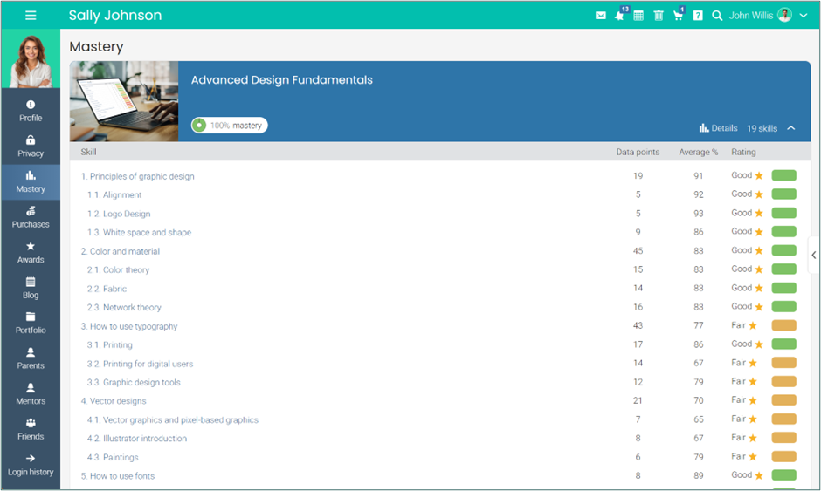Click the star icon in Logo Design row
The width and height of the screenshot is (821, 491).
click(x=759, y=214)
